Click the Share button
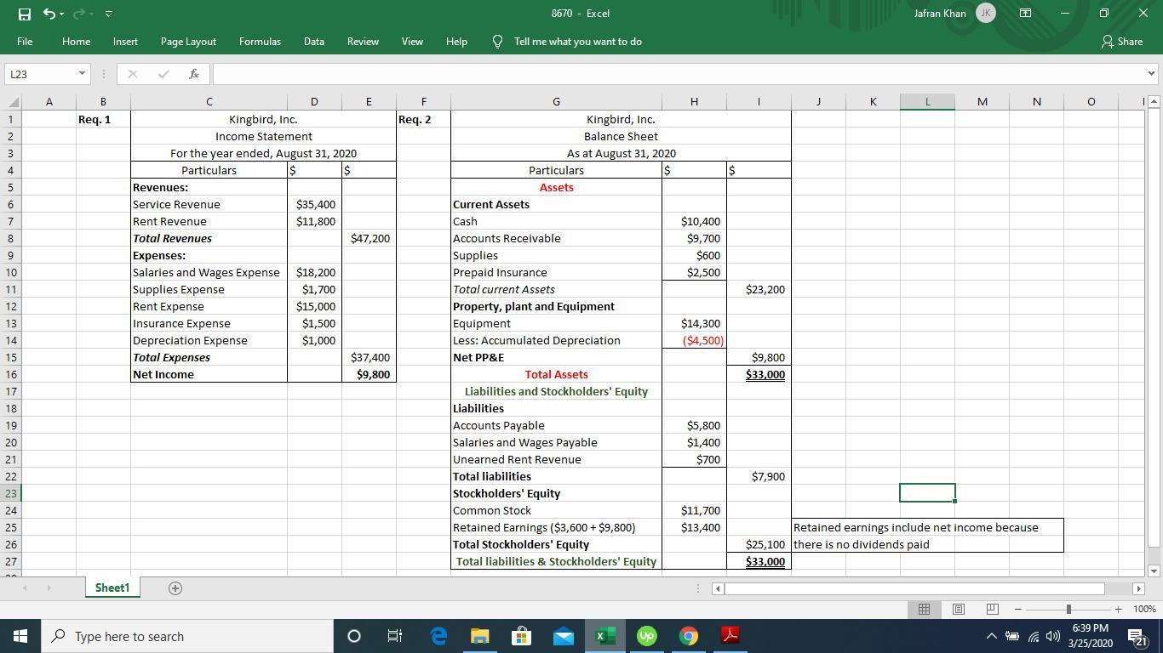The image size is (1163, 653). click(1122, 42)
